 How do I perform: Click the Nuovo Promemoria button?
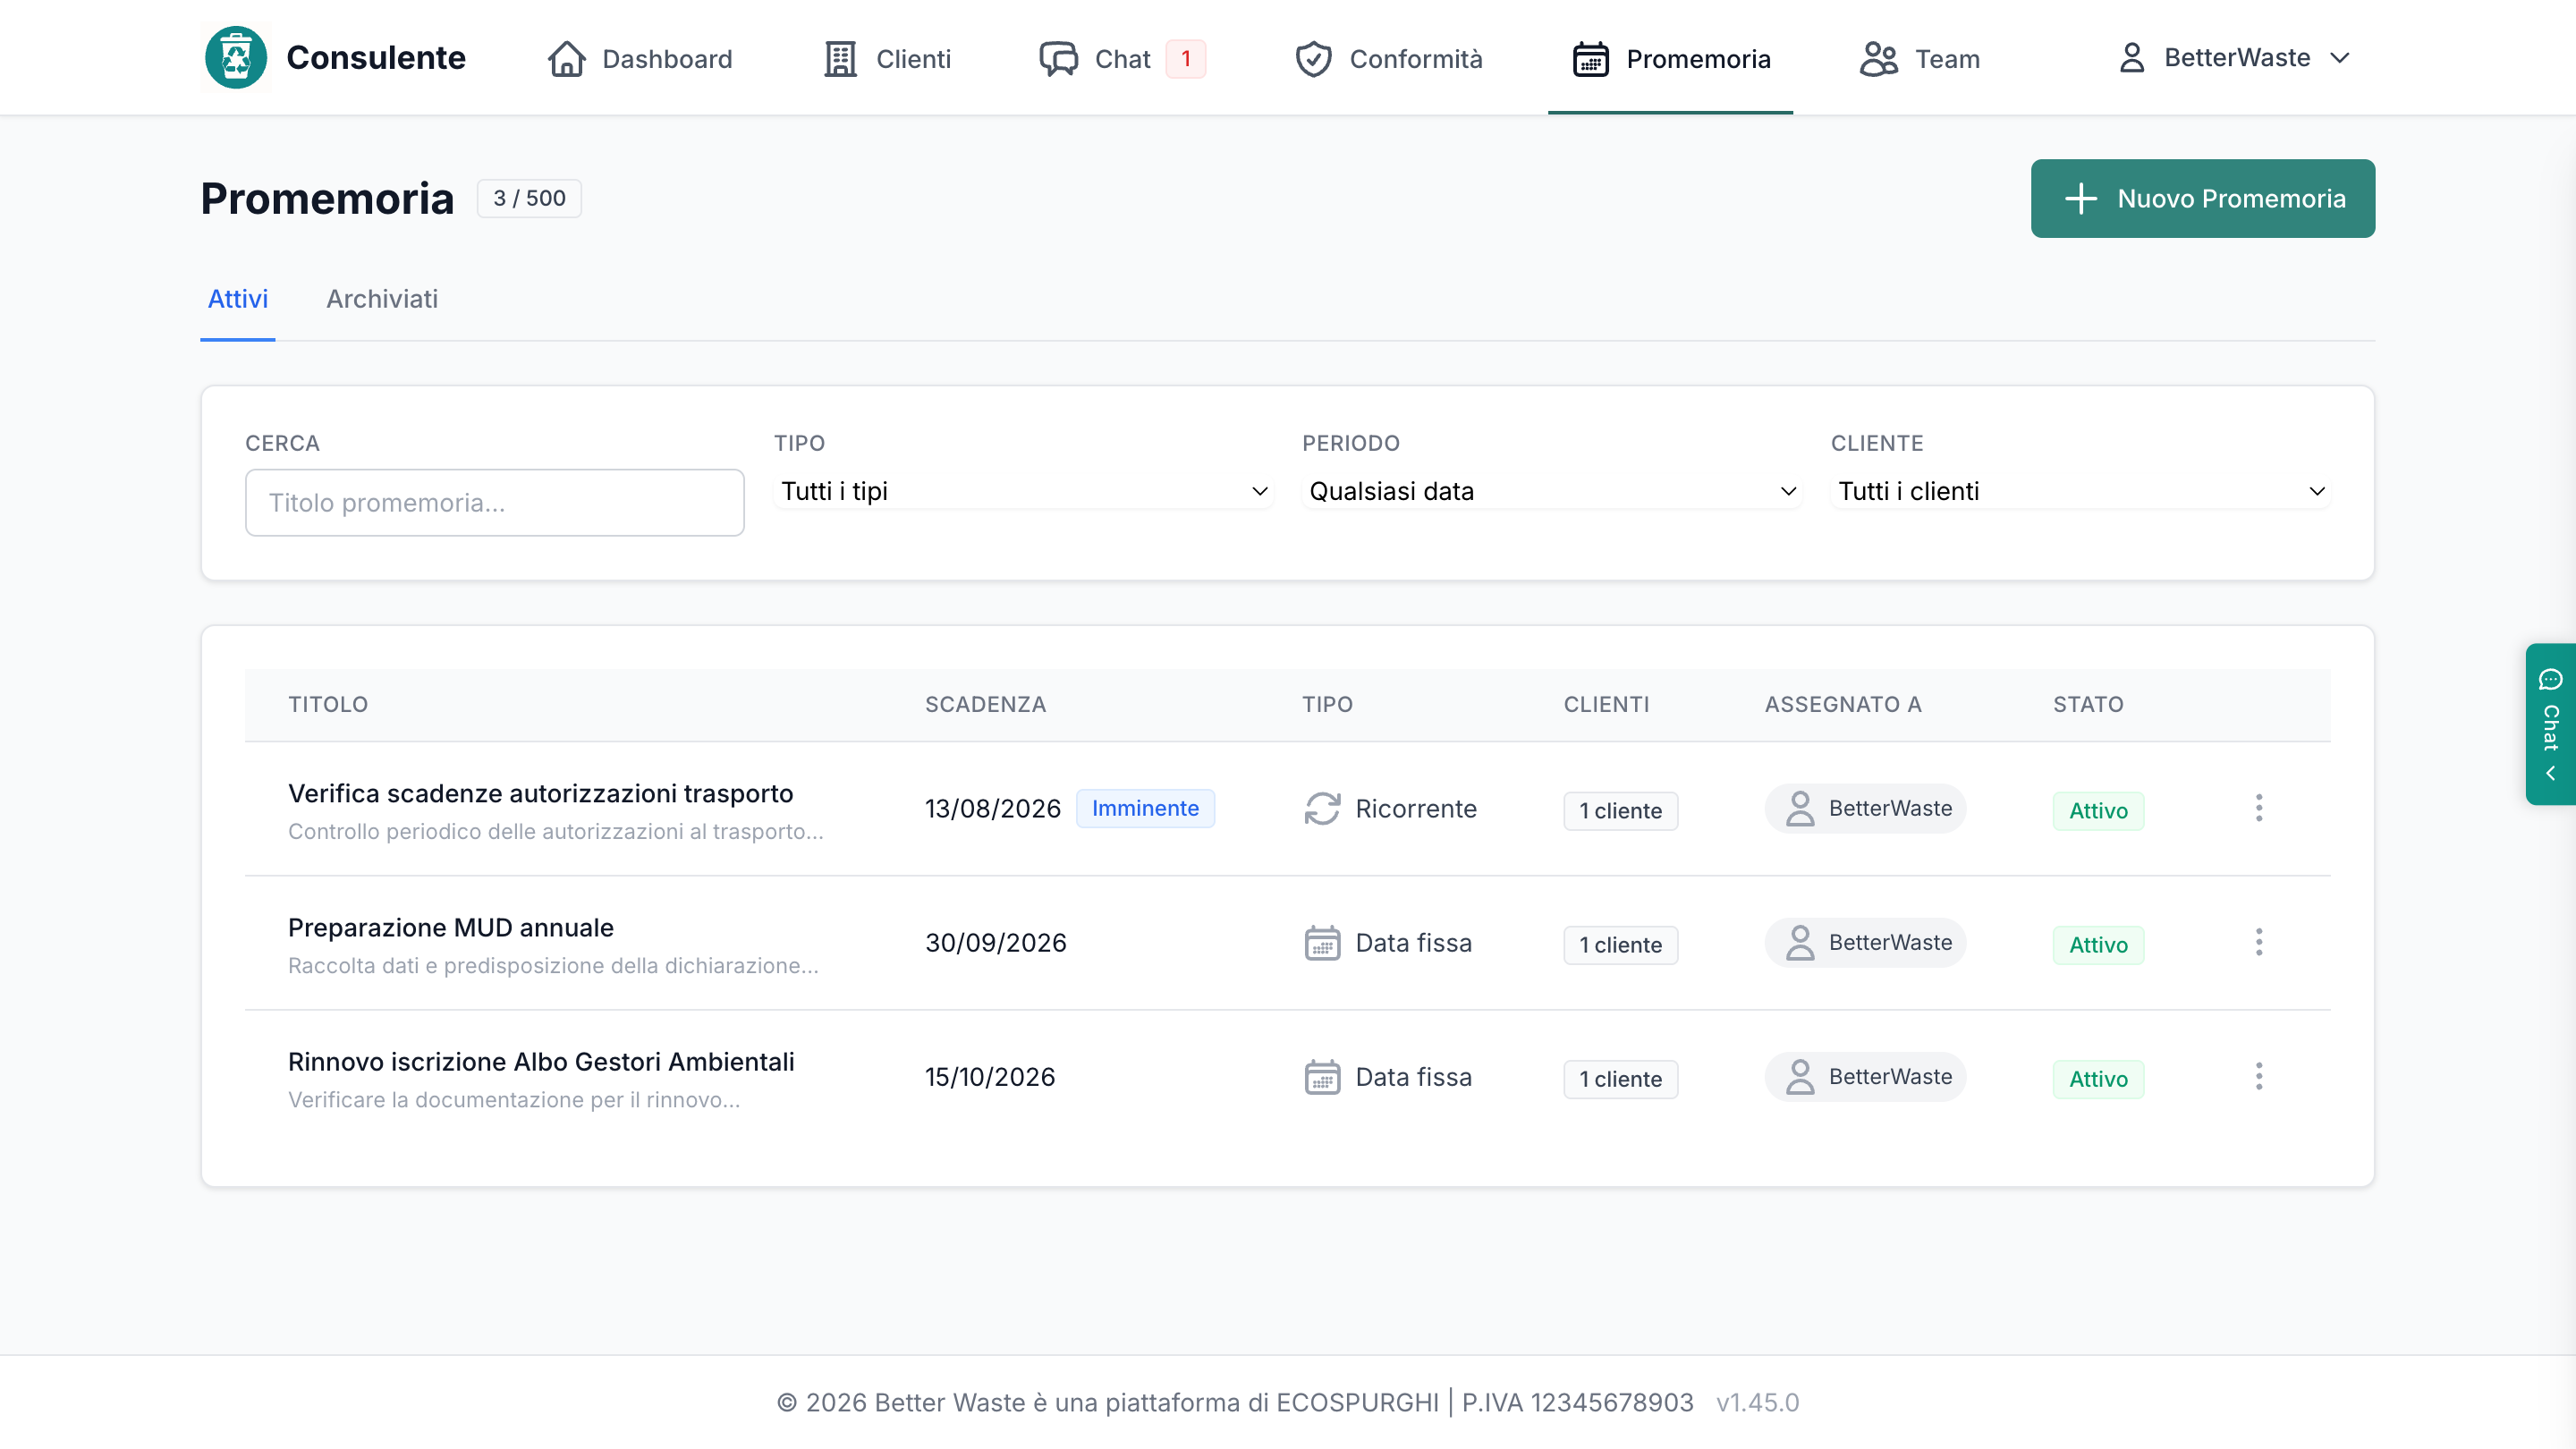click(x=2202, y=198)
